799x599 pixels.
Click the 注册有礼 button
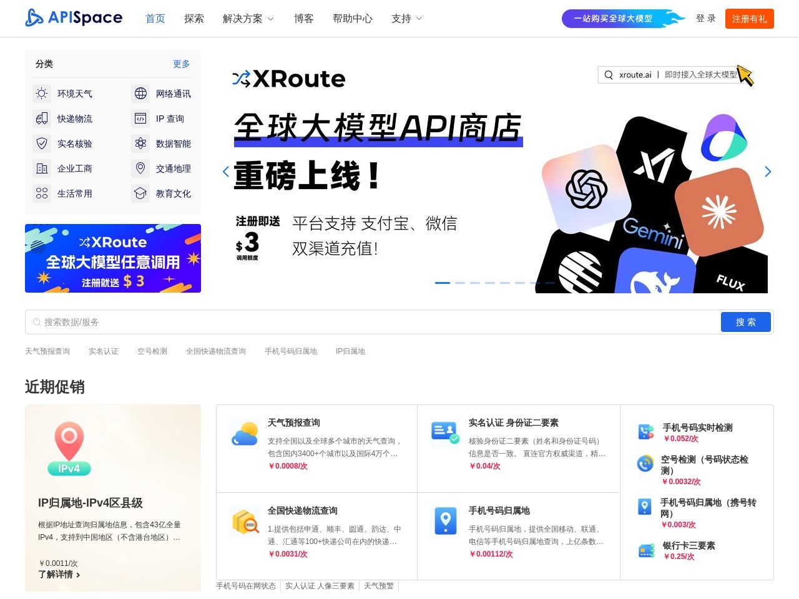click(x=749, y=19)
